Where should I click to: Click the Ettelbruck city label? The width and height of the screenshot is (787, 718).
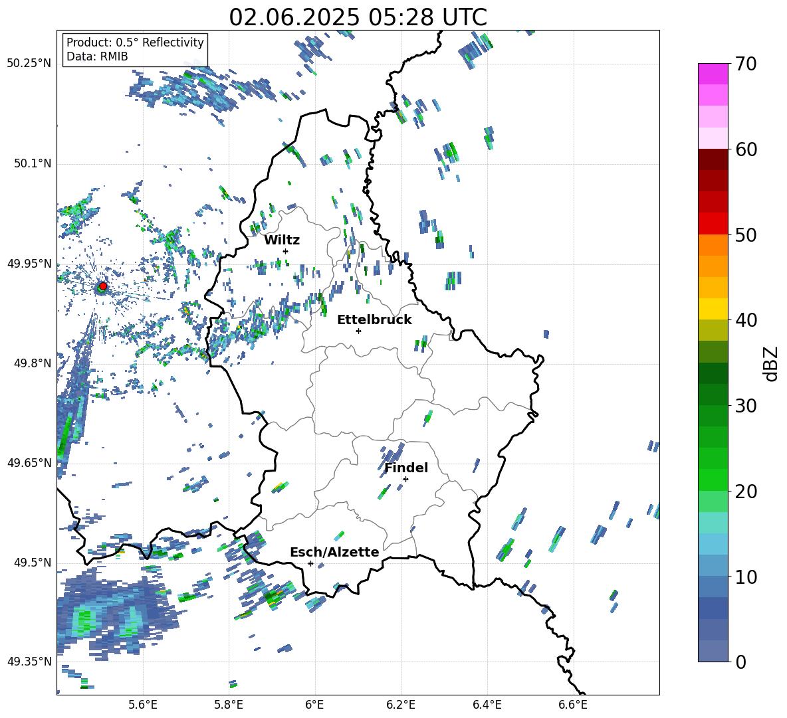pyautogui.click(x=374, y=320)
